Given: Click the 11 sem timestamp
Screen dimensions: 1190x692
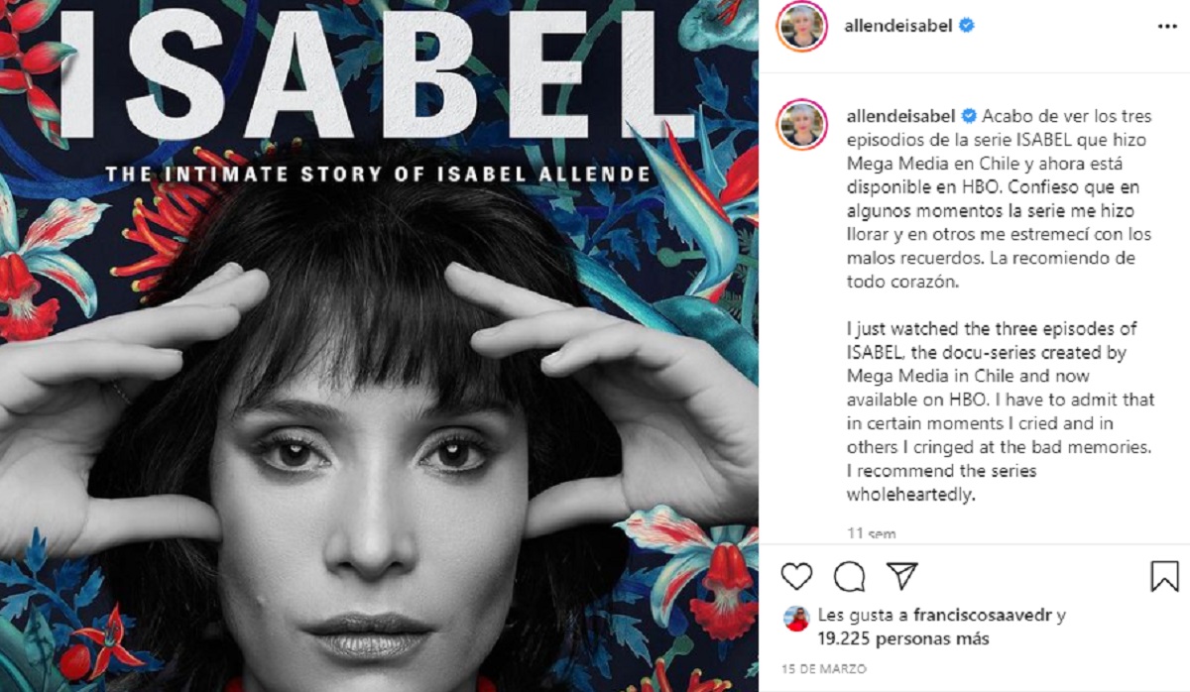Looking at the screenshot, I should [x=872, y=533].
